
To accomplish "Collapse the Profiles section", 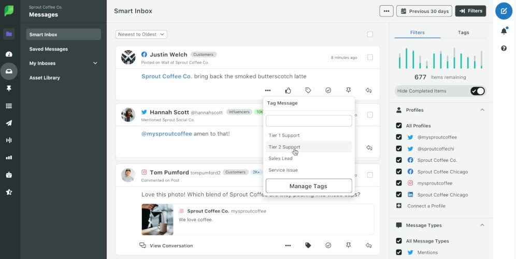I will pos(482,110).
